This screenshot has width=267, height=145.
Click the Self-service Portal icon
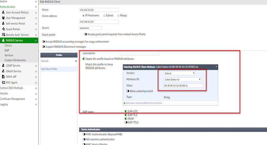[x=3, y=24]
